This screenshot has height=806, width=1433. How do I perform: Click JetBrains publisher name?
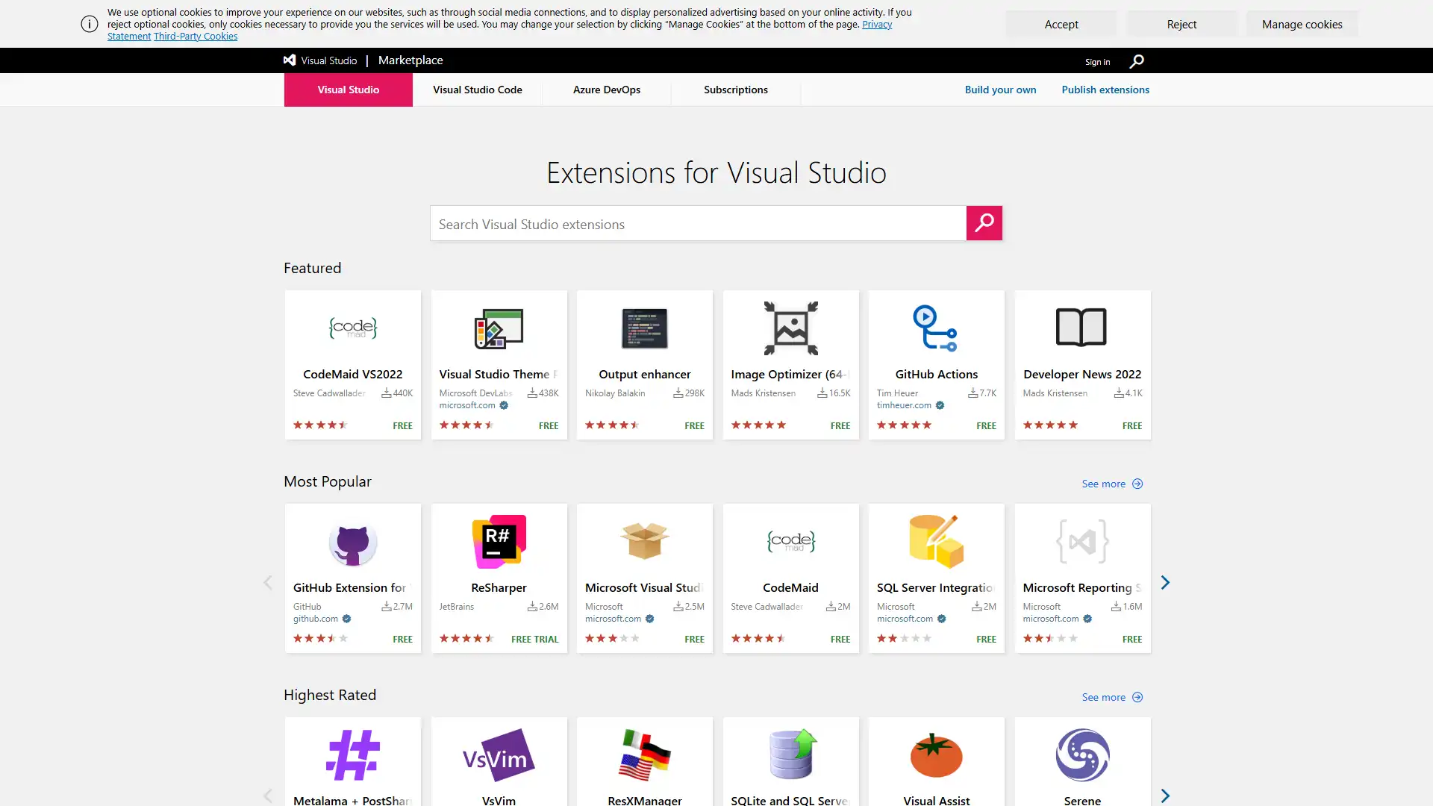(x=456, y=607)
